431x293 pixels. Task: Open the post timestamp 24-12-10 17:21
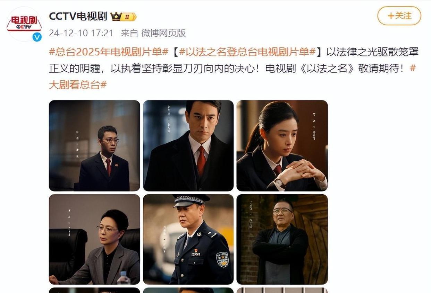81,33
